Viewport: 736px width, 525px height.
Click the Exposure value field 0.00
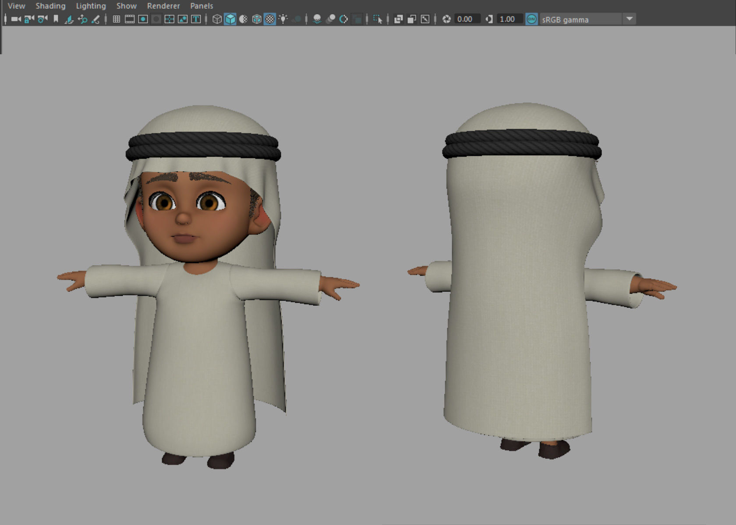click(467, 19)
